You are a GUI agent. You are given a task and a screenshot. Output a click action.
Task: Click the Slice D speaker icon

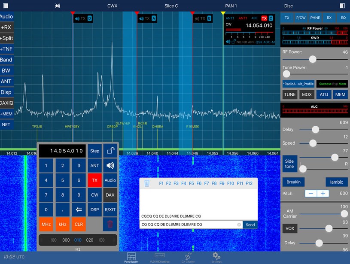point(77,18)
